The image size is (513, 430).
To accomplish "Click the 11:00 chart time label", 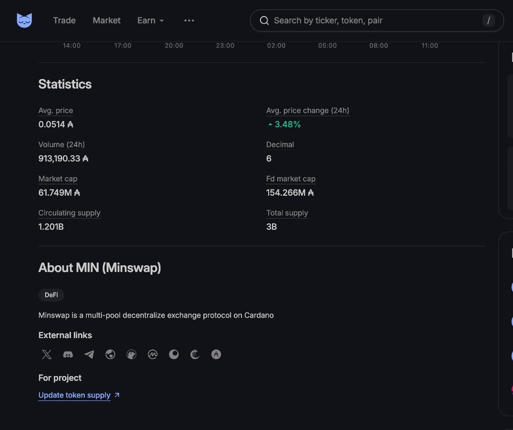I will coord(430,45).
